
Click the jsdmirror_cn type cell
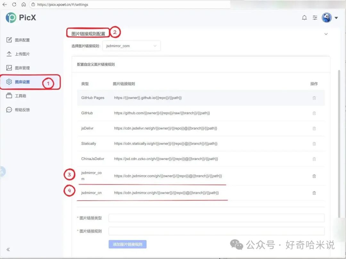click(x=91, y=193)
